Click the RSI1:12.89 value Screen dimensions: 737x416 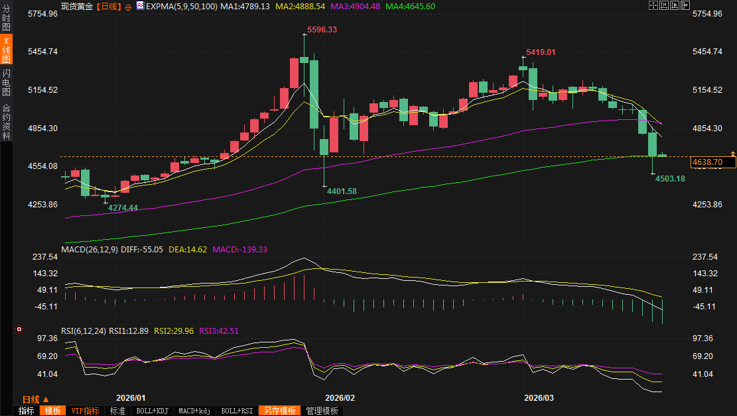pos(129,331)
